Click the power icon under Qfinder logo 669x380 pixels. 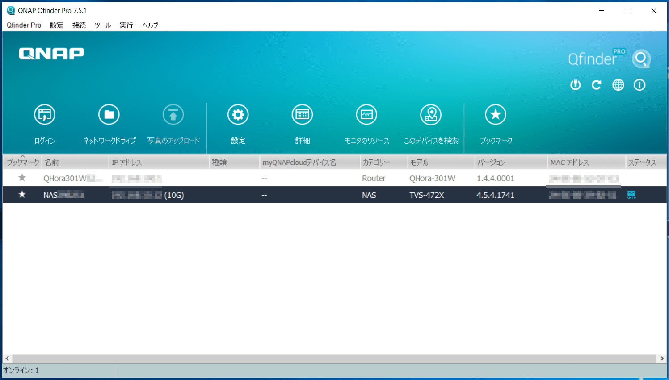click(x=576, y=85)
